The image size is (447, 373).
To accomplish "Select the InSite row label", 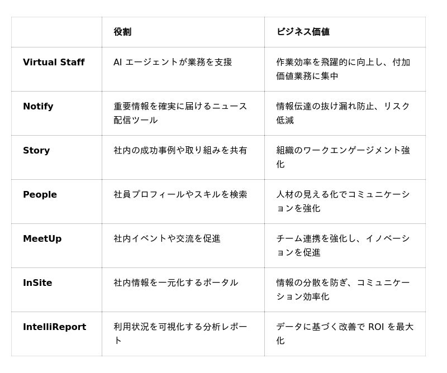I will (x=37, y=283).
